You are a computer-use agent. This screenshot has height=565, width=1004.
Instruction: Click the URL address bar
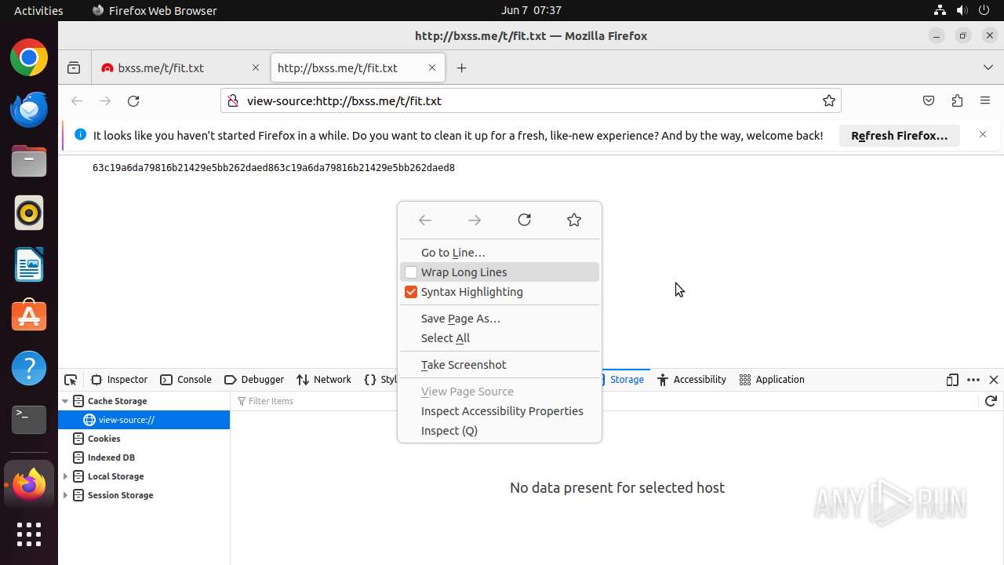click(529, 100)
